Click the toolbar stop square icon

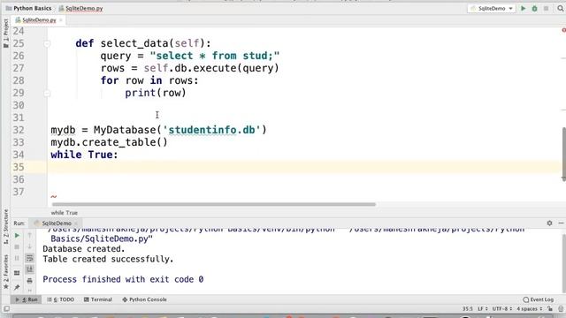[546, 8]
